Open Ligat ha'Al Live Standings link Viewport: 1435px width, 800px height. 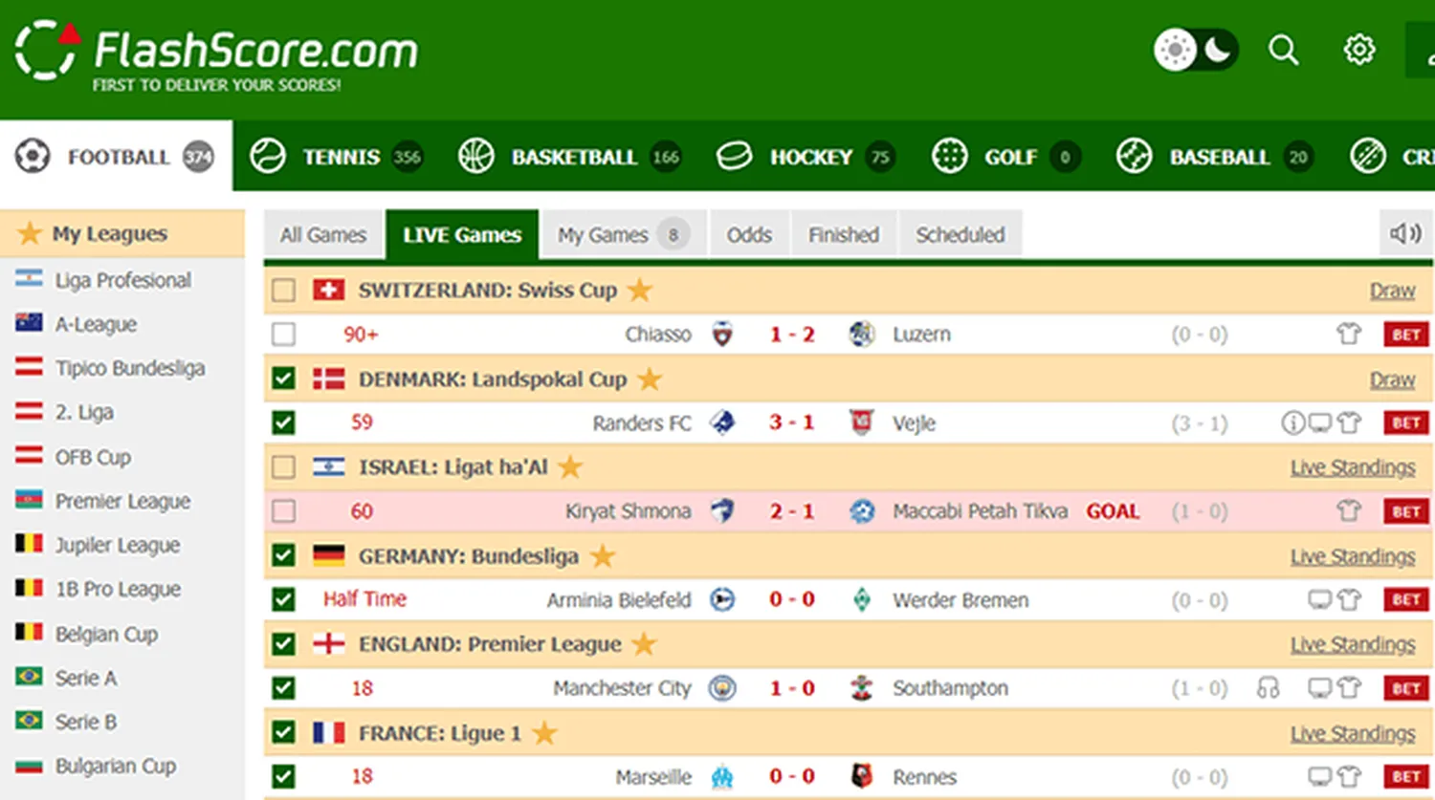(x=1353, y=467)
